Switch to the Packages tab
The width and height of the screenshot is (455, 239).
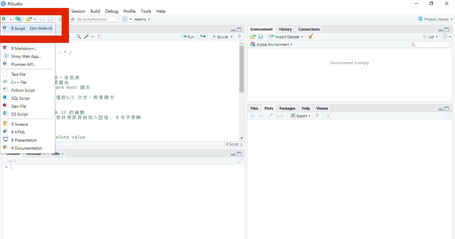click(287, 108)
